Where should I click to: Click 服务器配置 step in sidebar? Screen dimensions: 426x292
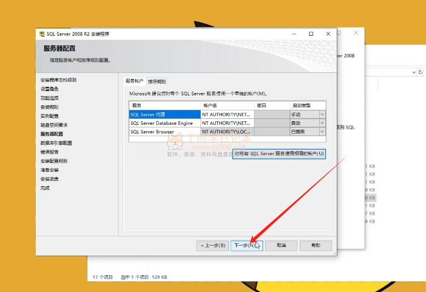tap(52, 134)
